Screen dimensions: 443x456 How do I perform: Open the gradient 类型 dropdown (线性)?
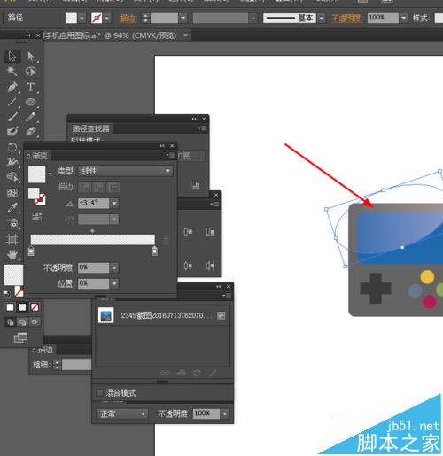tap(126, 171)
